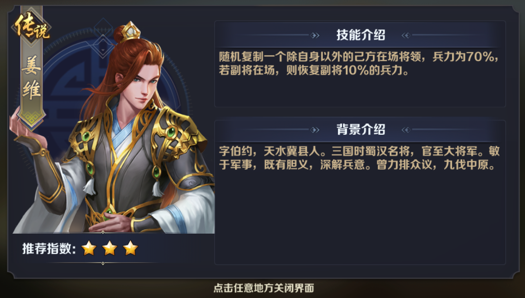Click the second gold recommendation star
525x298 pixels.
pyautogui.click(x=109, y=249)
